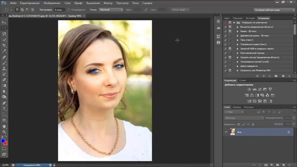Add a Black & White adjustment

[x=257, y=95]
